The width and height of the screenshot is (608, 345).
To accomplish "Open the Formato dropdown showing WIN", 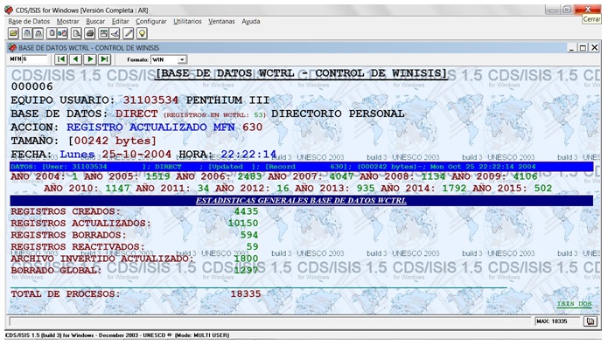I will [x=182, y=59].
